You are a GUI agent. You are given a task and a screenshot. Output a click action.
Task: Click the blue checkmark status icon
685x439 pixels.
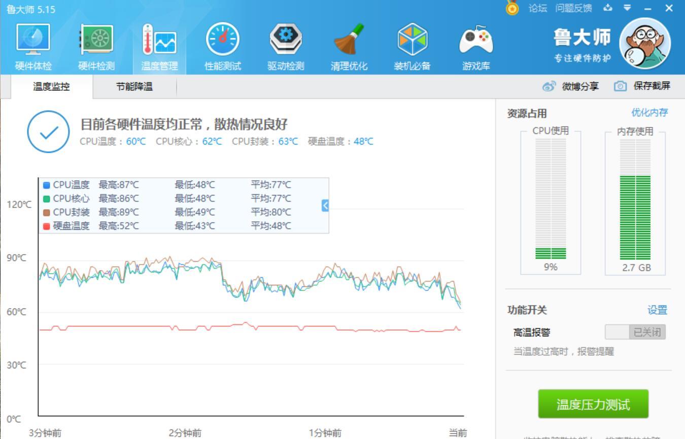[48, 132]
